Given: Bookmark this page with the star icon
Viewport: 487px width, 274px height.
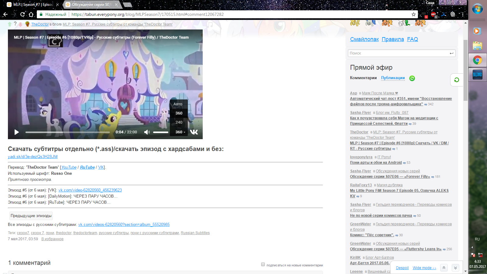Looking at the screenshot, I should 413,14.
